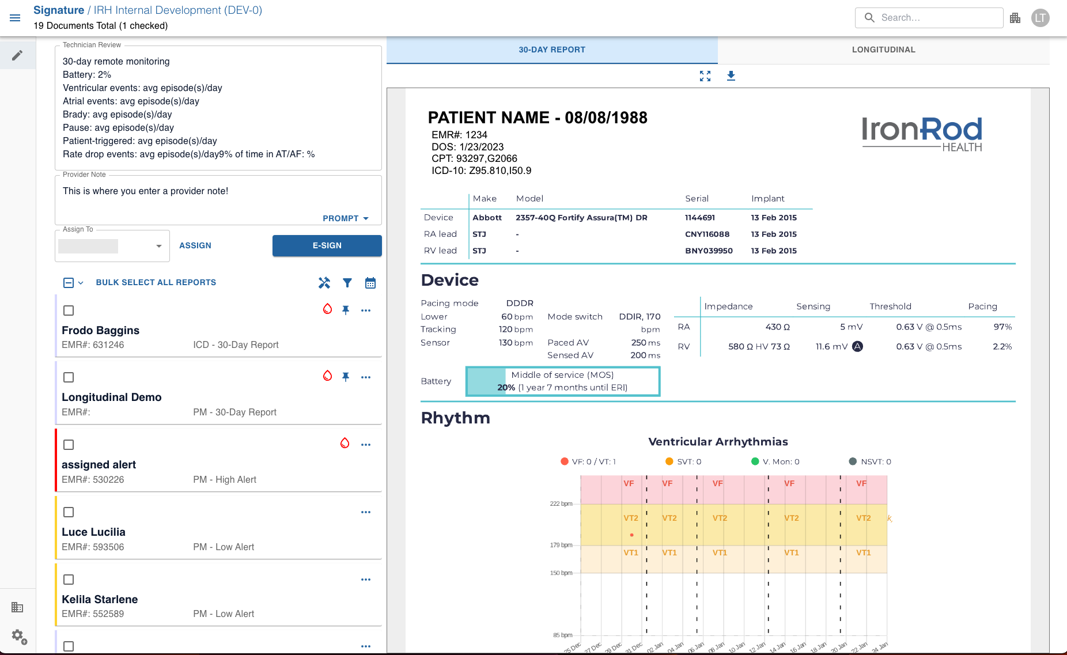
Task: Select the assigned alert checkbox
Action: tap(69, 445)
